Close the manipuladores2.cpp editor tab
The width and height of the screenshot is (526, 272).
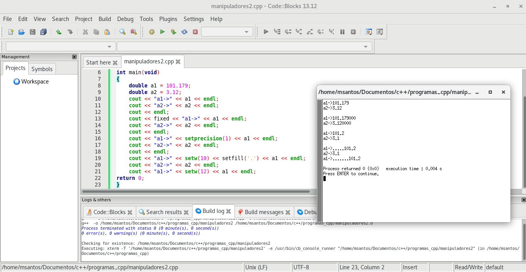[178, 61]
